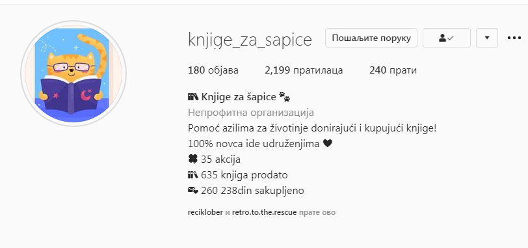528x248 pixels.
Task: Click the Пошаљите поруку message button
Action: [x=371, y=38]
